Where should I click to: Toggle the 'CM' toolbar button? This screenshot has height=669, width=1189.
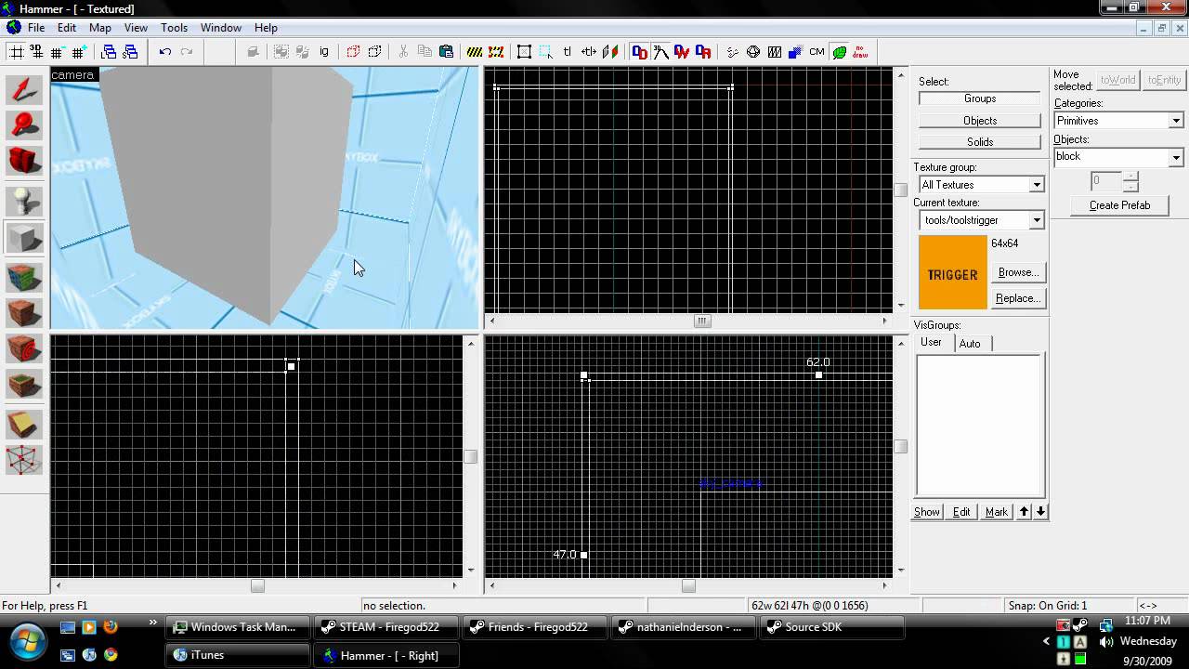tap(817, 52)
